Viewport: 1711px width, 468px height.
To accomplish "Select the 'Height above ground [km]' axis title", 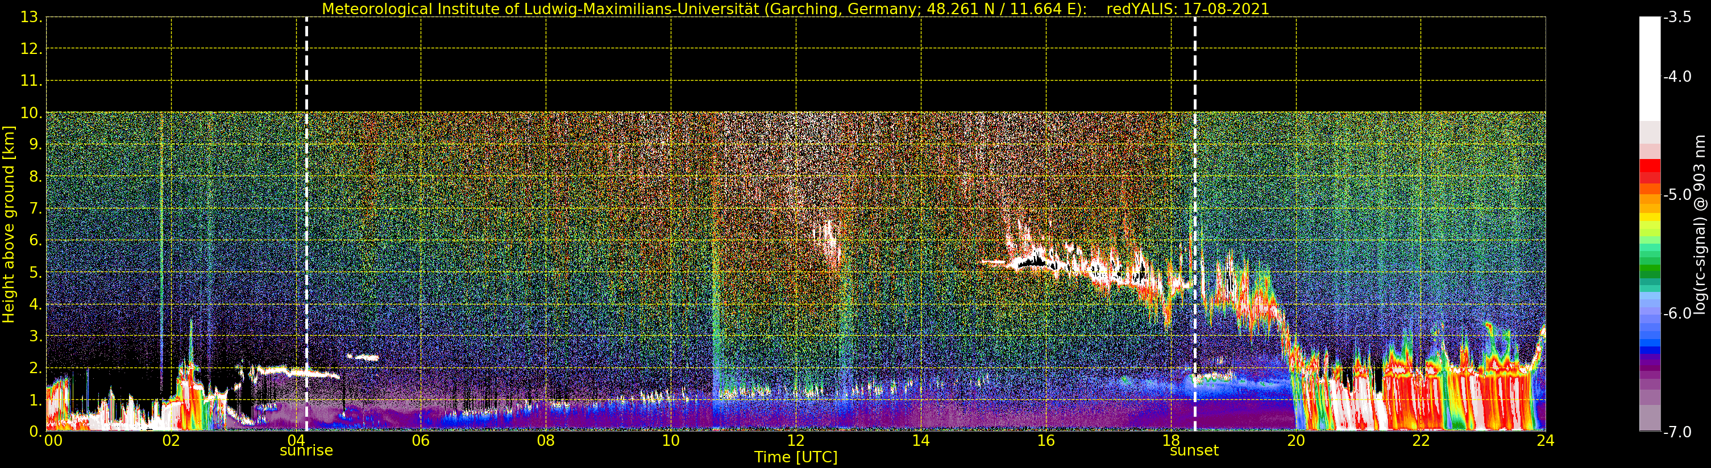I will pyautogui.click(x=9, y=224).
